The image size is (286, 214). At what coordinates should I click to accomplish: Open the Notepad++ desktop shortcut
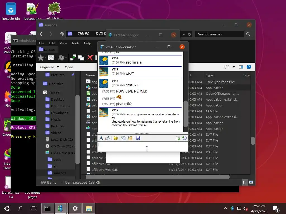[32, 11]
